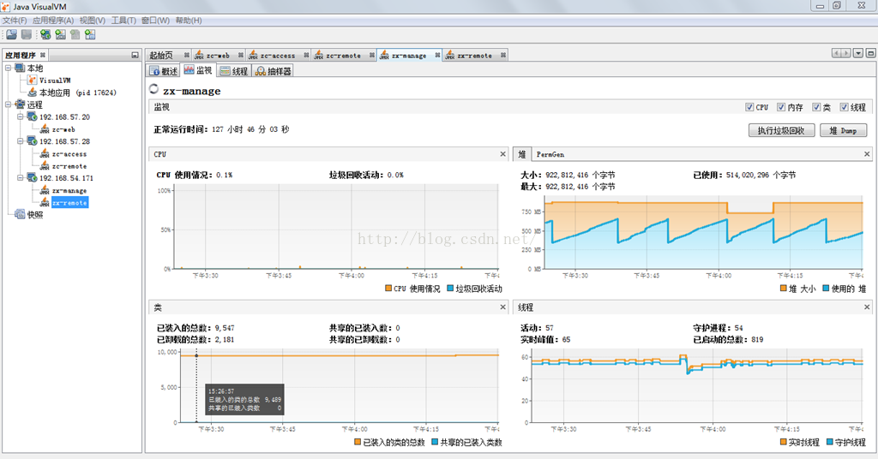Close the 线程 threads chart panel
The image size is (878, 459).
867,307
